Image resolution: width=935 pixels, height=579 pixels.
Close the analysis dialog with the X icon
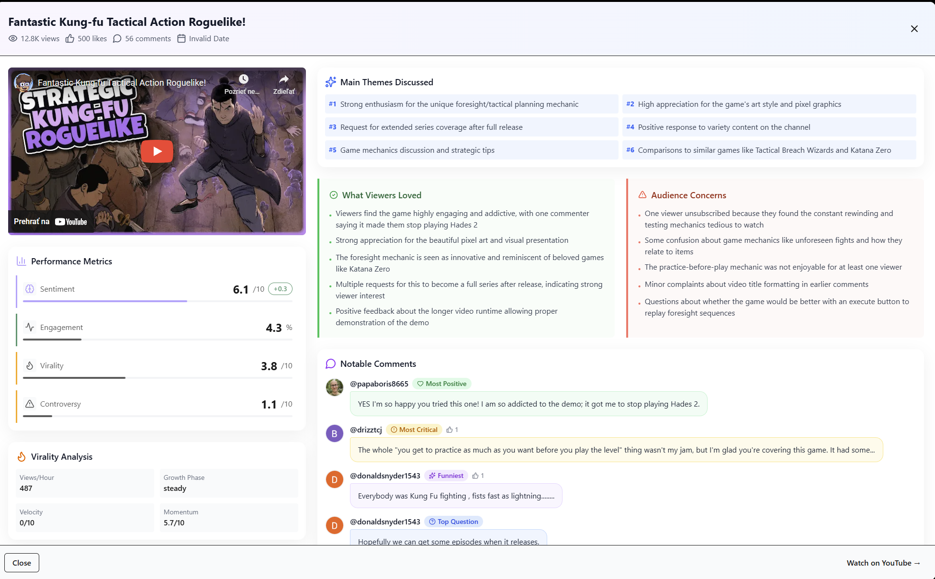tap(914, 29)
